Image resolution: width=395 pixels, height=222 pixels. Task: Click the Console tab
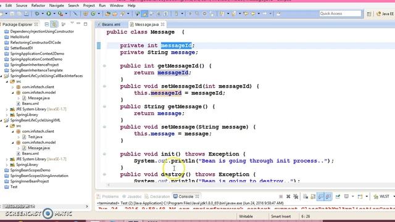[186, 196]
